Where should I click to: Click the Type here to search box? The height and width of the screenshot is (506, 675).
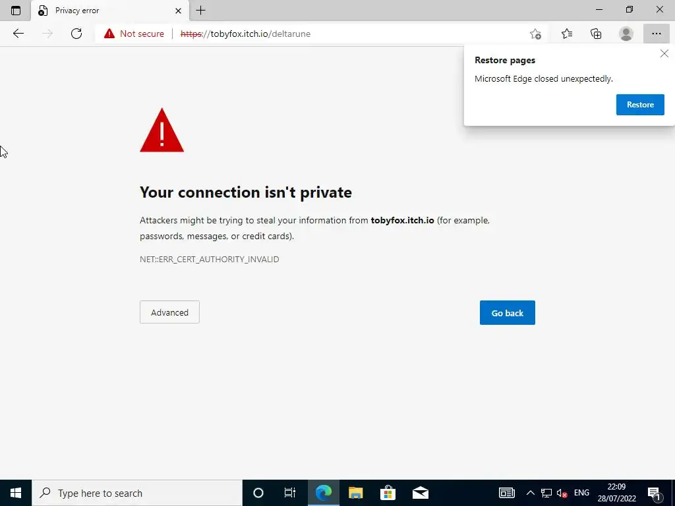[x=137, y=493]
